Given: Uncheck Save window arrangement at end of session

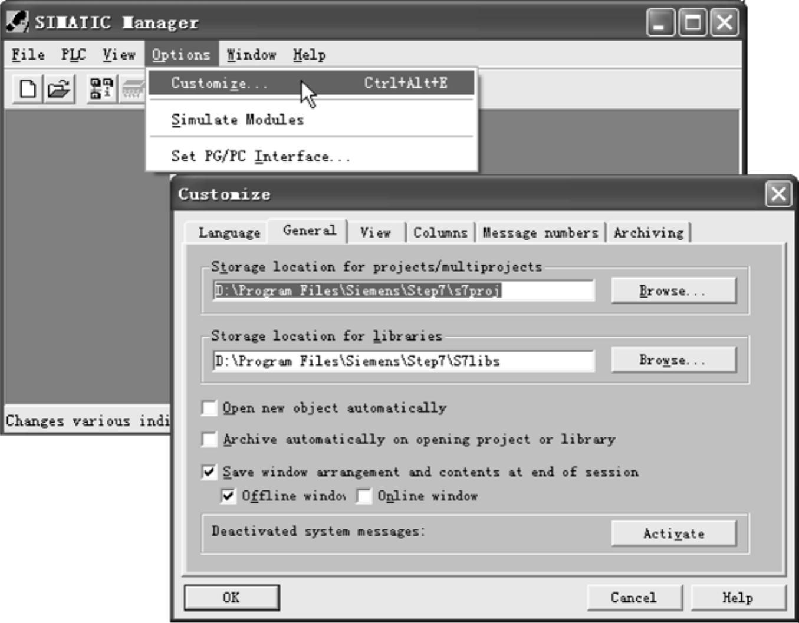Looking at the screenshot, I should [x=209, y=472].
